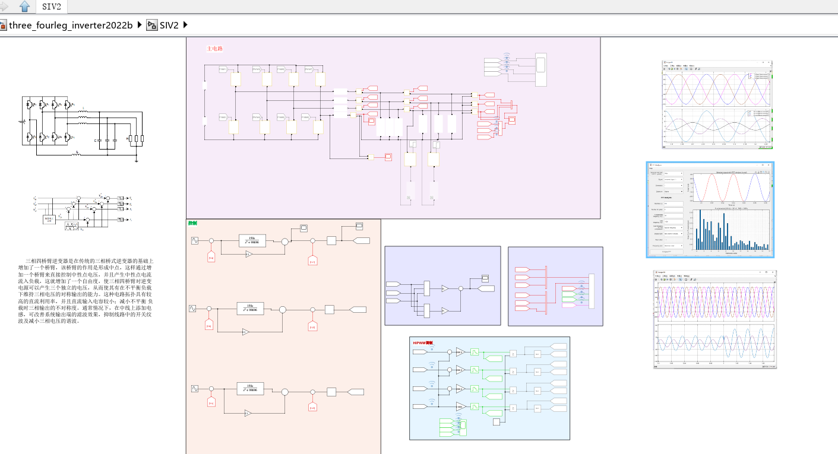Click the bottom sine wave source block
Screen dimensions: 838x454
point(194,389)
